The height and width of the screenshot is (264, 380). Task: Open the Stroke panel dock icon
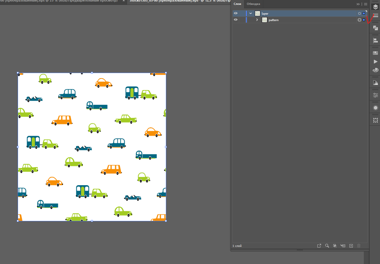coord(376,15)
